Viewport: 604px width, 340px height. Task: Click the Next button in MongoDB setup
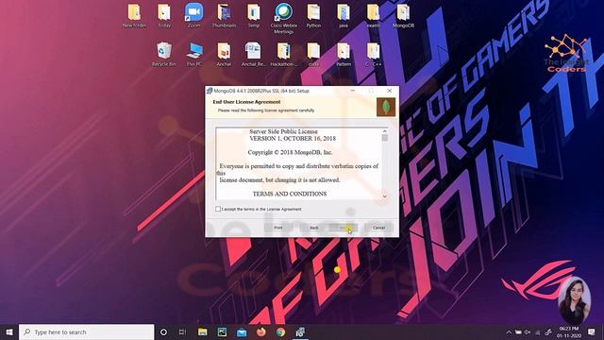(x=344, y=228)
